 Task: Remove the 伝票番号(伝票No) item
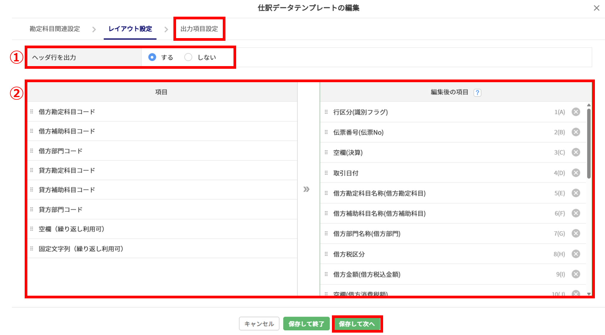click(576, 132)
